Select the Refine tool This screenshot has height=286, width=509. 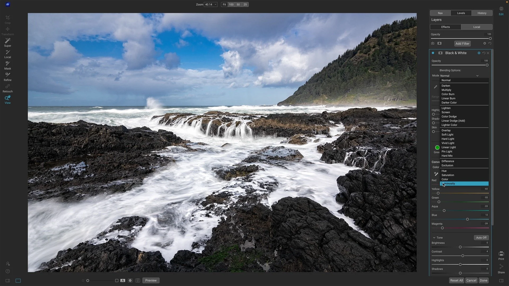[x=7, y=76]
